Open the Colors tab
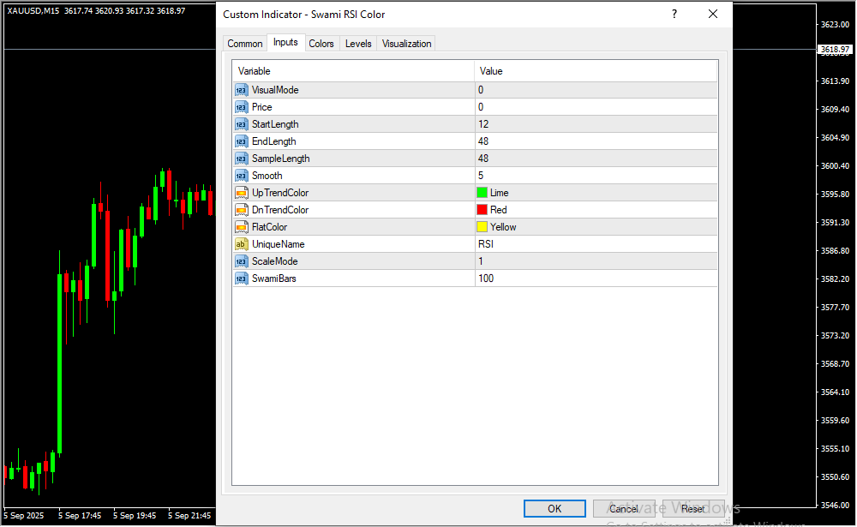Screen dimensions: 857x527 pos(321,44)
